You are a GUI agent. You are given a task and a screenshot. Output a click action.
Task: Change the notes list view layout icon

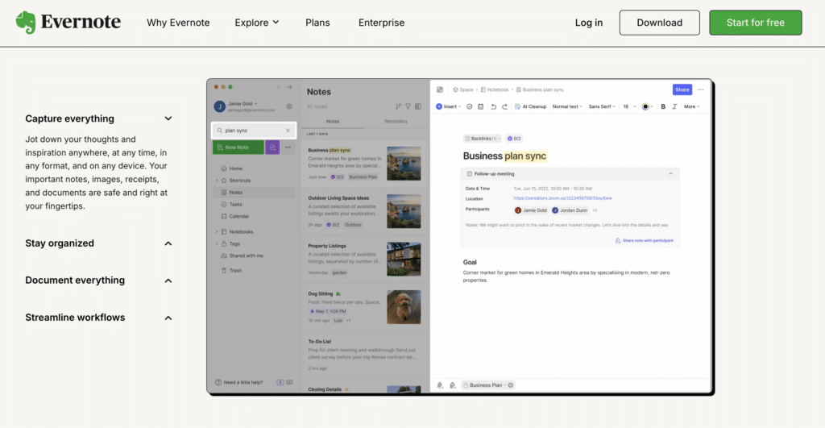tap(418, 106)
